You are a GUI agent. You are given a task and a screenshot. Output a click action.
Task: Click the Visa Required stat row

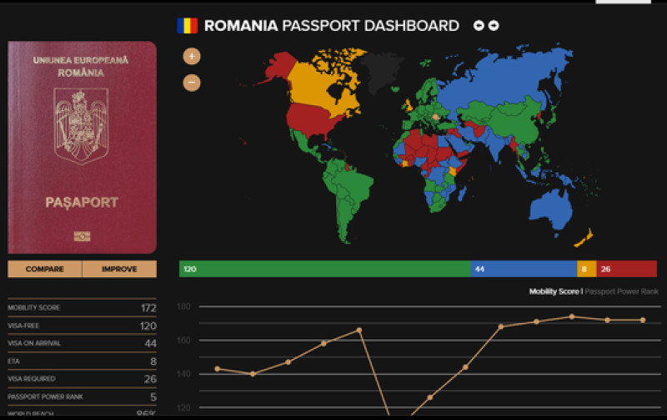(82, 379)
